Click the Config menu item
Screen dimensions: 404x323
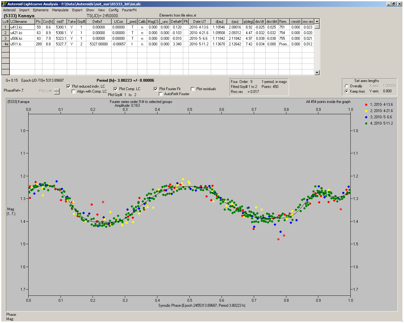pos(114,10)
